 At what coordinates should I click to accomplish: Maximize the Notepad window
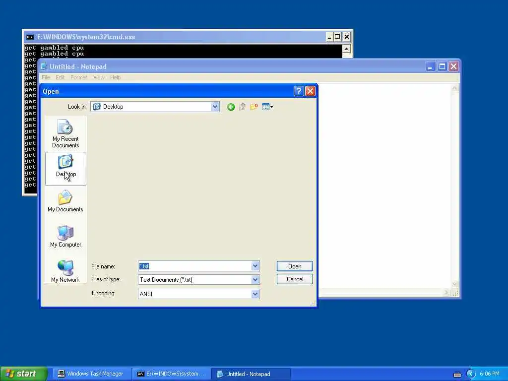(442, 67)
